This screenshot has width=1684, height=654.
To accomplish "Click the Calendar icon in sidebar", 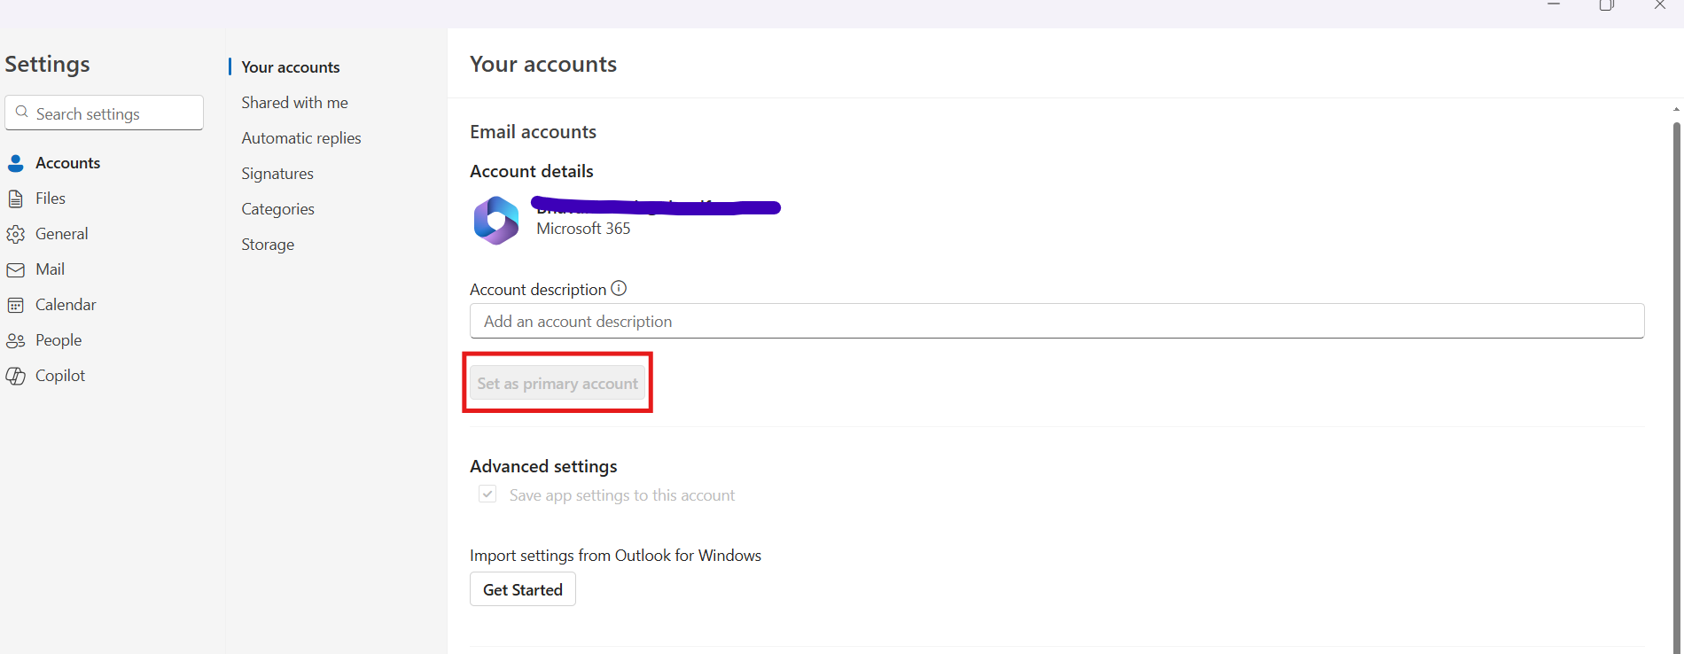I will [x=16, y=305].
